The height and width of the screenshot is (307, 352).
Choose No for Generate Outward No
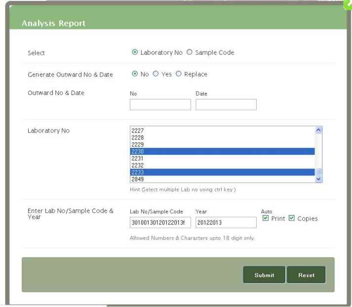134,74
